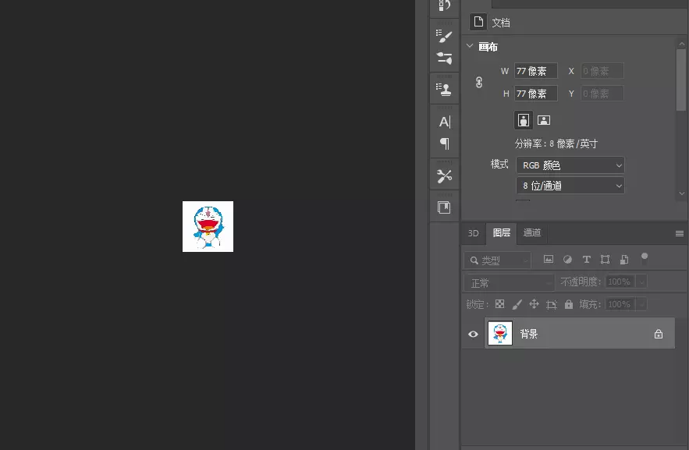Open the 不透明度 slider arrow
The height and width of the screenshot is (450, 689).
click(641, 282)
